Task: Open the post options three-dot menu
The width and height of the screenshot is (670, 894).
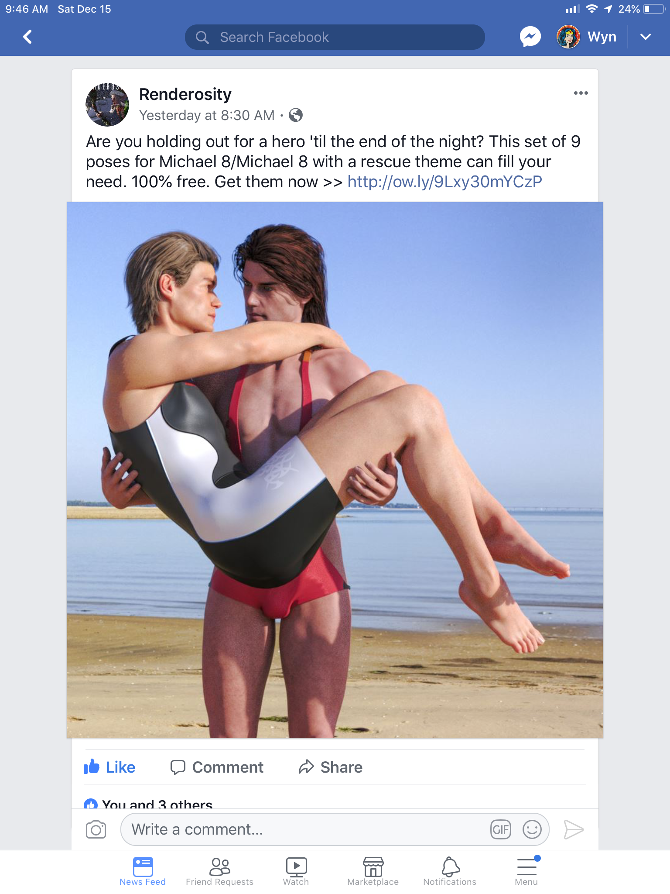Action: [581, 93]
